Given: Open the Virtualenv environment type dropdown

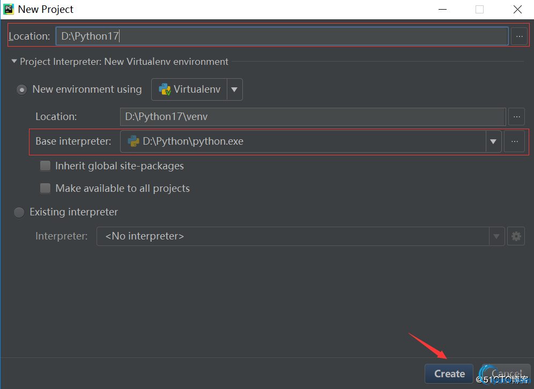Looking at the screenshot, I should pos(234,89).
